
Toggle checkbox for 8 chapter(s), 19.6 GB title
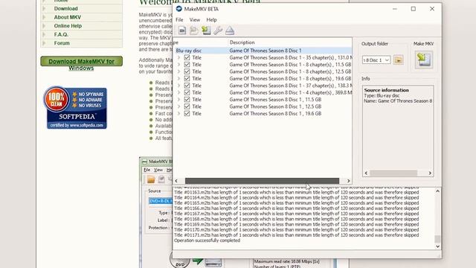[187, 78]
